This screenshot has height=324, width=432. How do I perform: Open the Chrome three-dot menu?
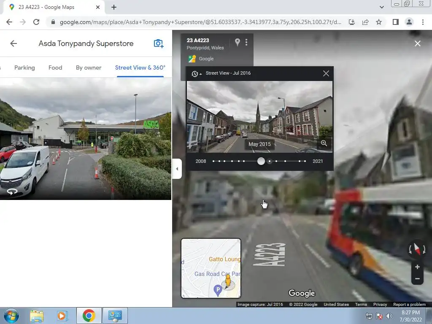tap(423, 22)
